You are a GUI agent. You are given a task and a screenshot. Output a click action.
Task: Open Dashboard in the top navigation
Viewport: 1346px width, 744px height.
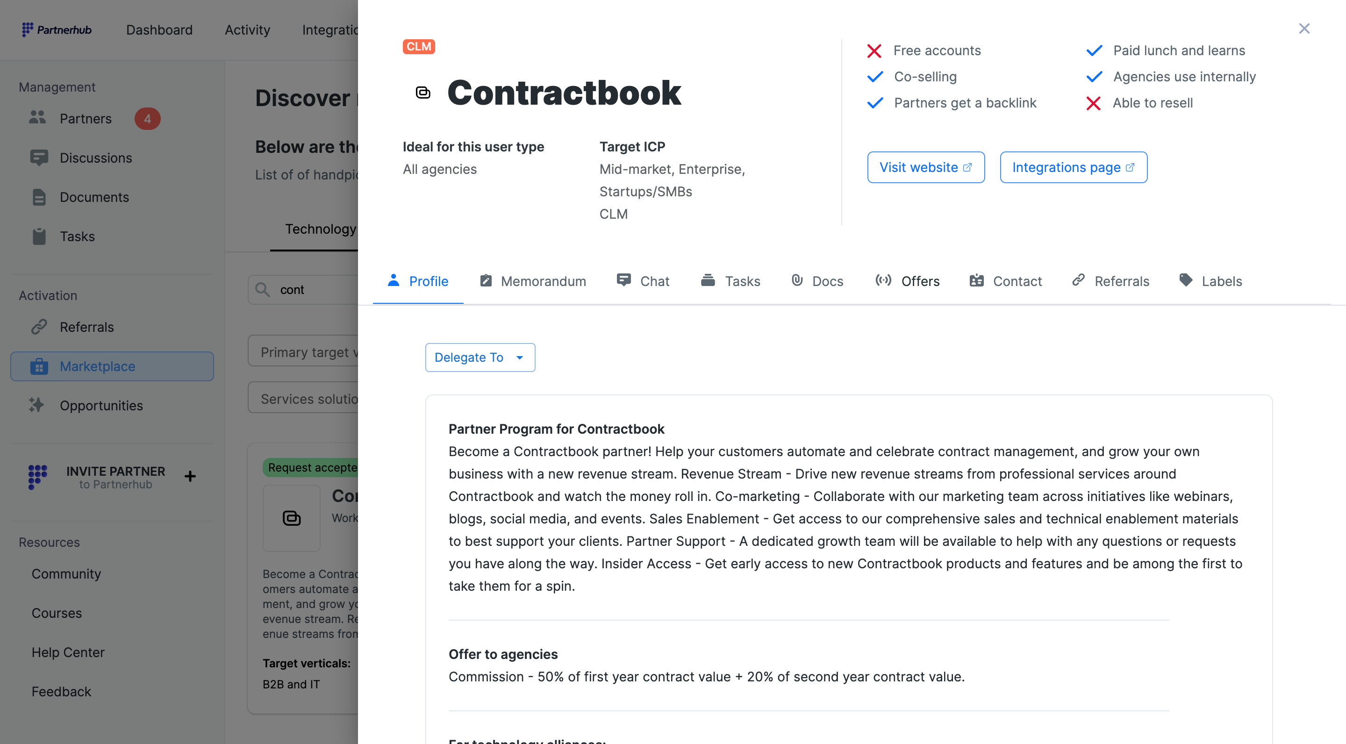point(159,30)
